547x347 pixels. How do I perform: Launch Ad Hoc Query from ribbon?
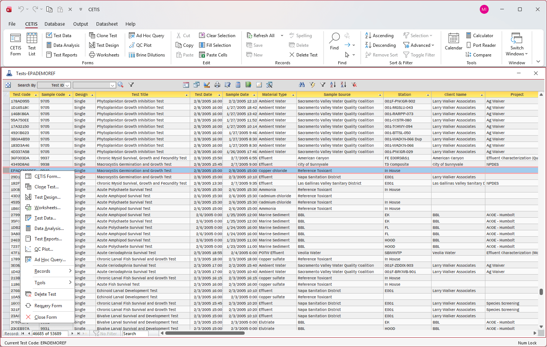pyautogui.click(x=146, y=36)
